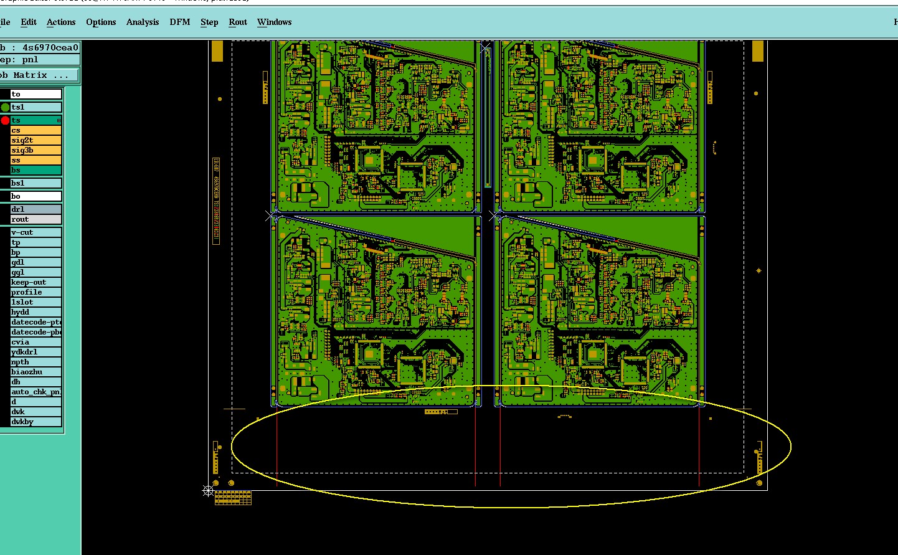
Task: Click the bottom-right PCB step in the panel
Action: (600, 311)
